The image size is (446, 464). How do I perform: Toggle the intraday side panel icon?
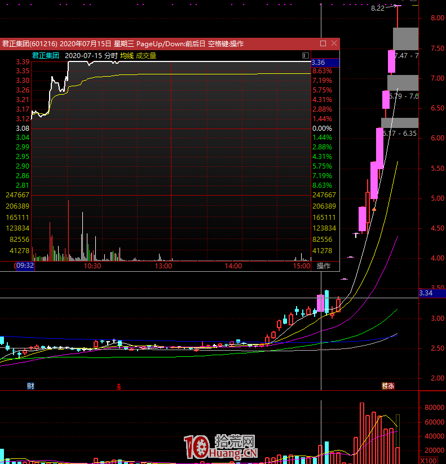point(306,56)
